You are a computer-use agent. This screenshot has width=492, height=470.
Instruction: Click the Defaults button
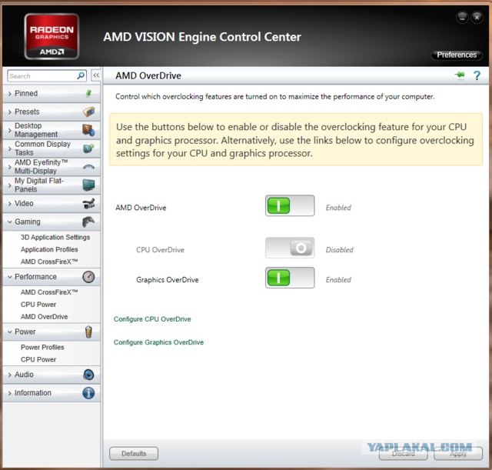(x=134, y=454)
